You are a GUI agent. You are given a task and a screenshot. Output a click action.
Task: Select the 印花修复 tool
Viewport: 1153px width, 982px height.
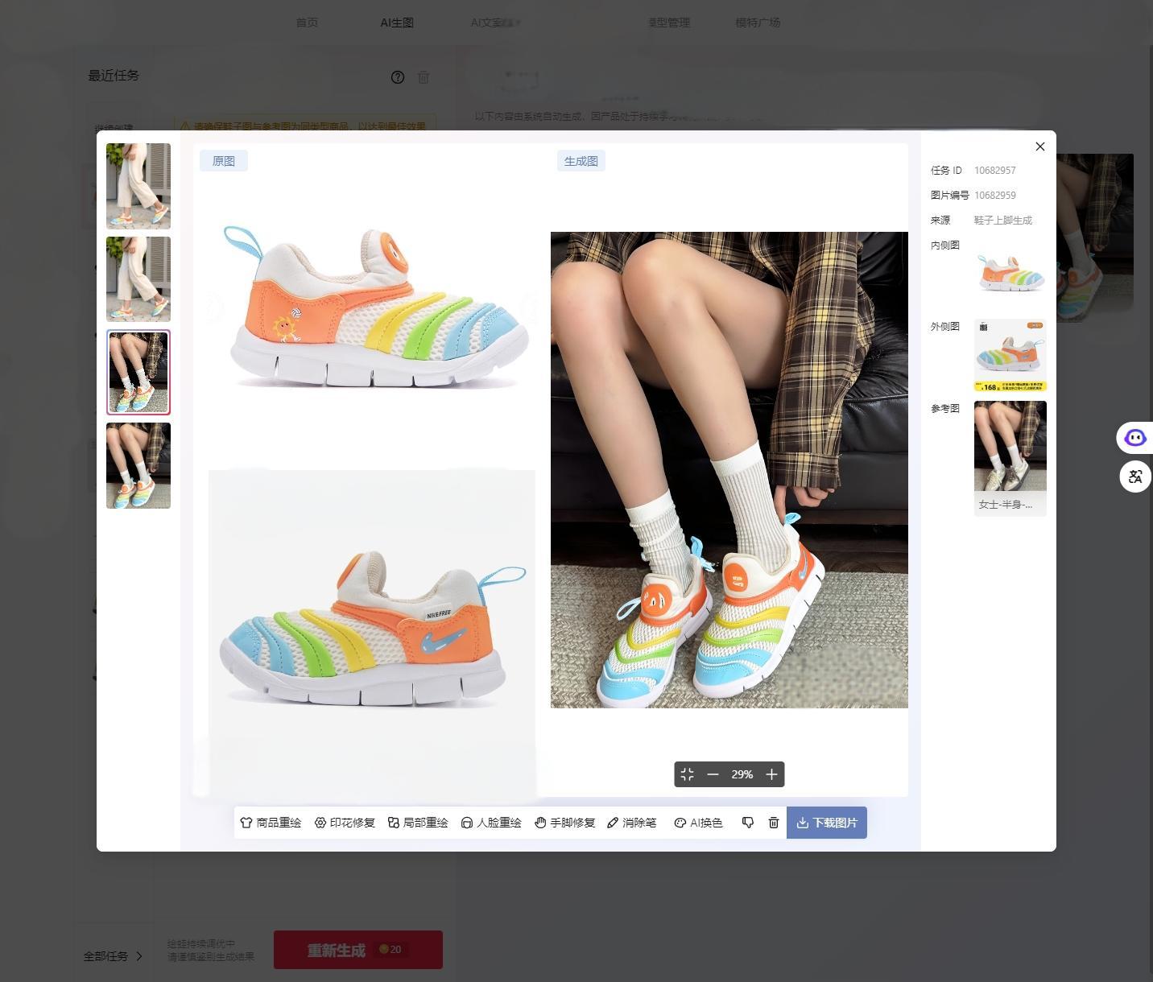pos(345,823)
